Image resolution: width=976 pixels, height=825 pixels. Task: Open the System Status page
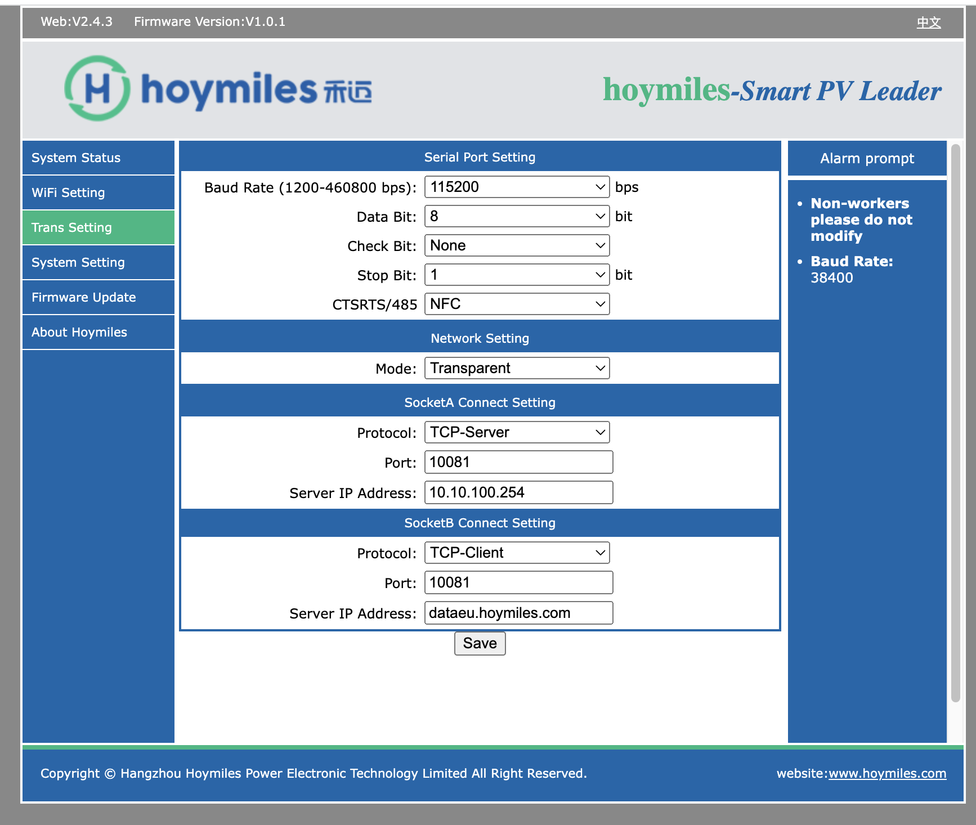pos(76,158)
